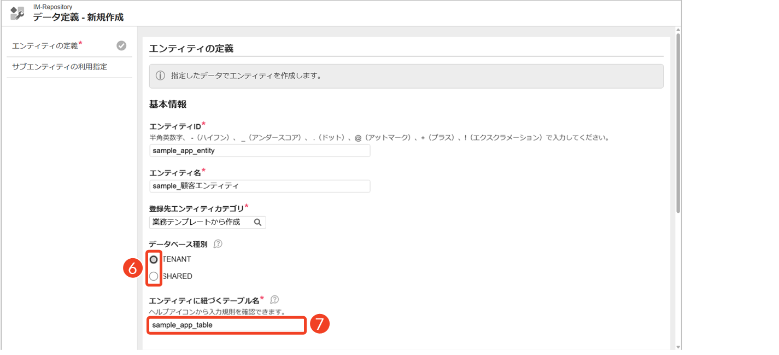Click the scrollbar up arrow

(x=678, y=30)
